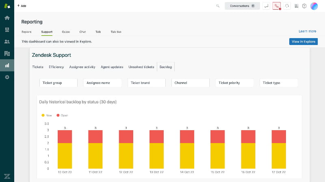Open the Views icon in sidebar
Screen dimensions: 325x182
pyautogui.click(x=7, y=30)
